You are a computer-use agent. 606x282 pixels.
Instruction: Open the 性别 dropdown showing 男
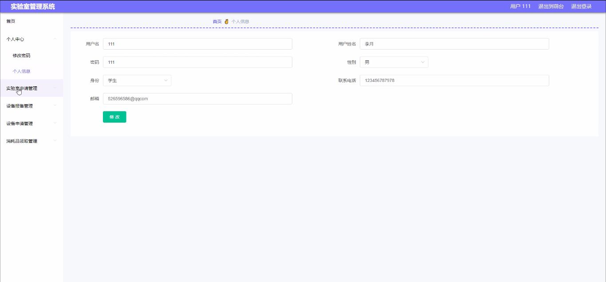pyautogui.click(x=394, y=62)
